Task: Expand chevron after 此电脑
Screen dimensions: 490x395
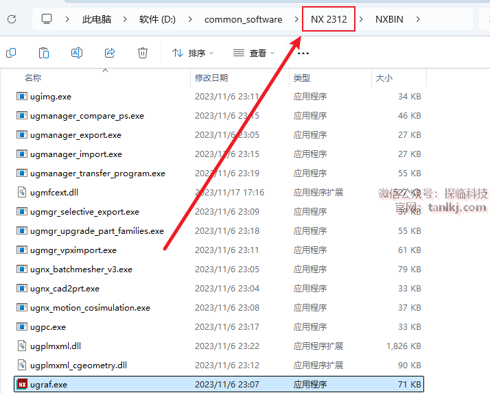Action: coord(125,19)
